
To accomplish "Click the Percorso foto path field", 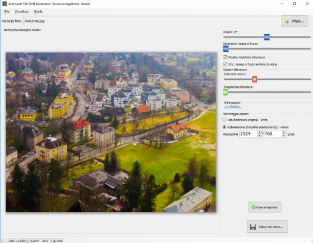I will coord(152,21).
